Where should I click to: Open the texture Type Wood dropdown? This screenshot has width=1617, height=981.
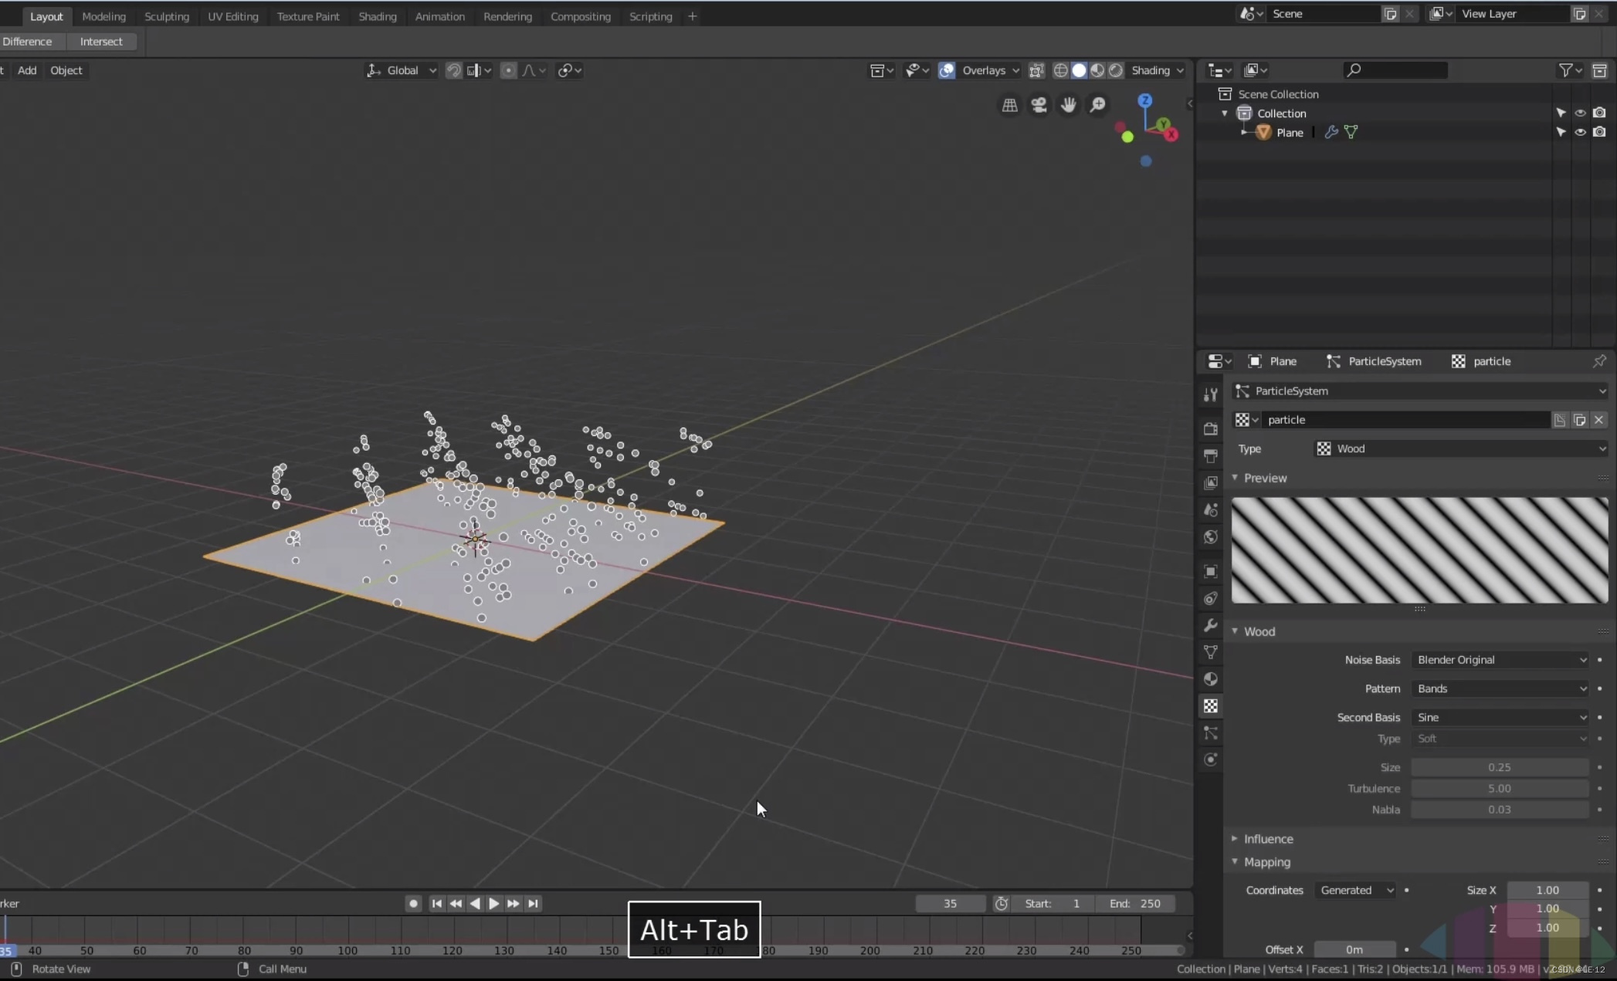pos(1459,448)
